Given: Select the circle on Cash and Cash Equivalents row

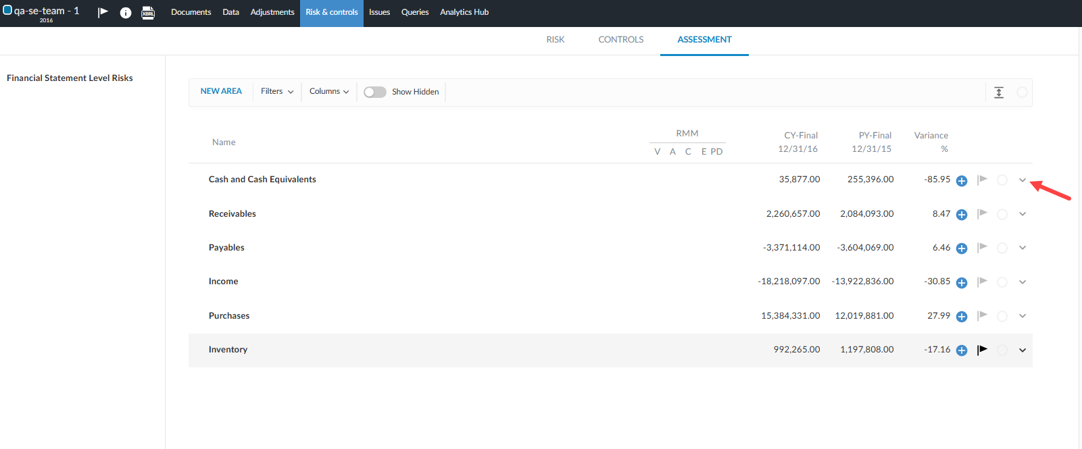Looking at the screenshot, I should [1002, 180].
